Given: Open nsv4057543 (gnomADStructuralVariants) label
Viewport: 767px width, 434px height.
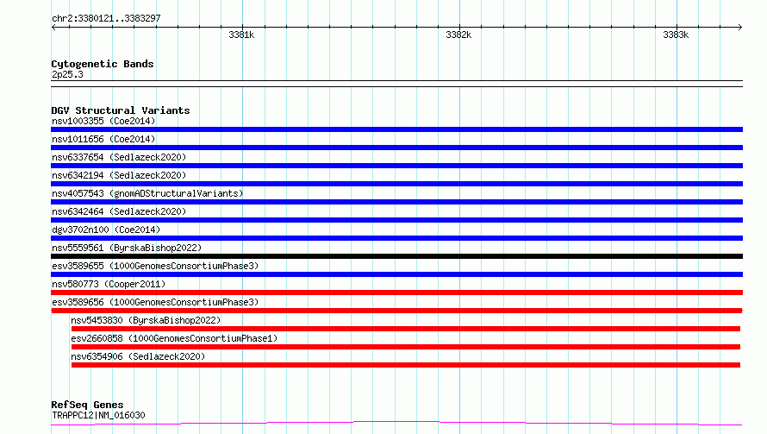Looking at the screenshot, I should click(147, 193).
